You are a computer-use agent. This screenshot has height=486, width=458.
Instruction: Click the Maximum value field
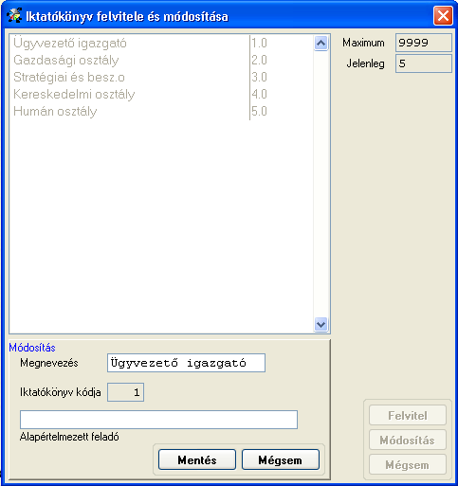424,43
